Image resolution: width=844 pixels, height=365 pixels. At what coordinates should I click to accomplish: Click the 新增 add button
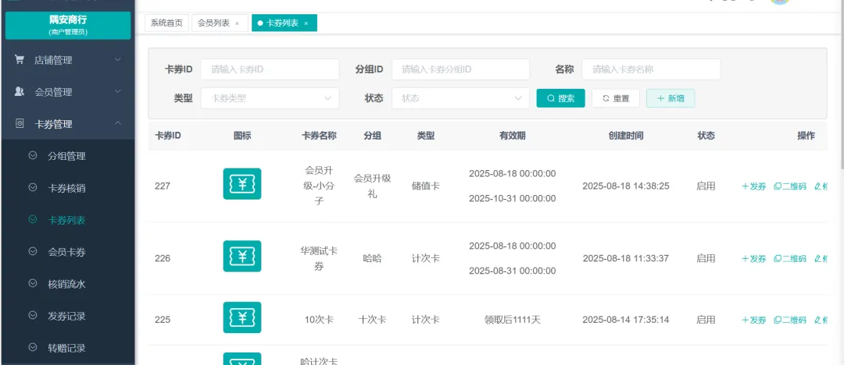point(671,98)
